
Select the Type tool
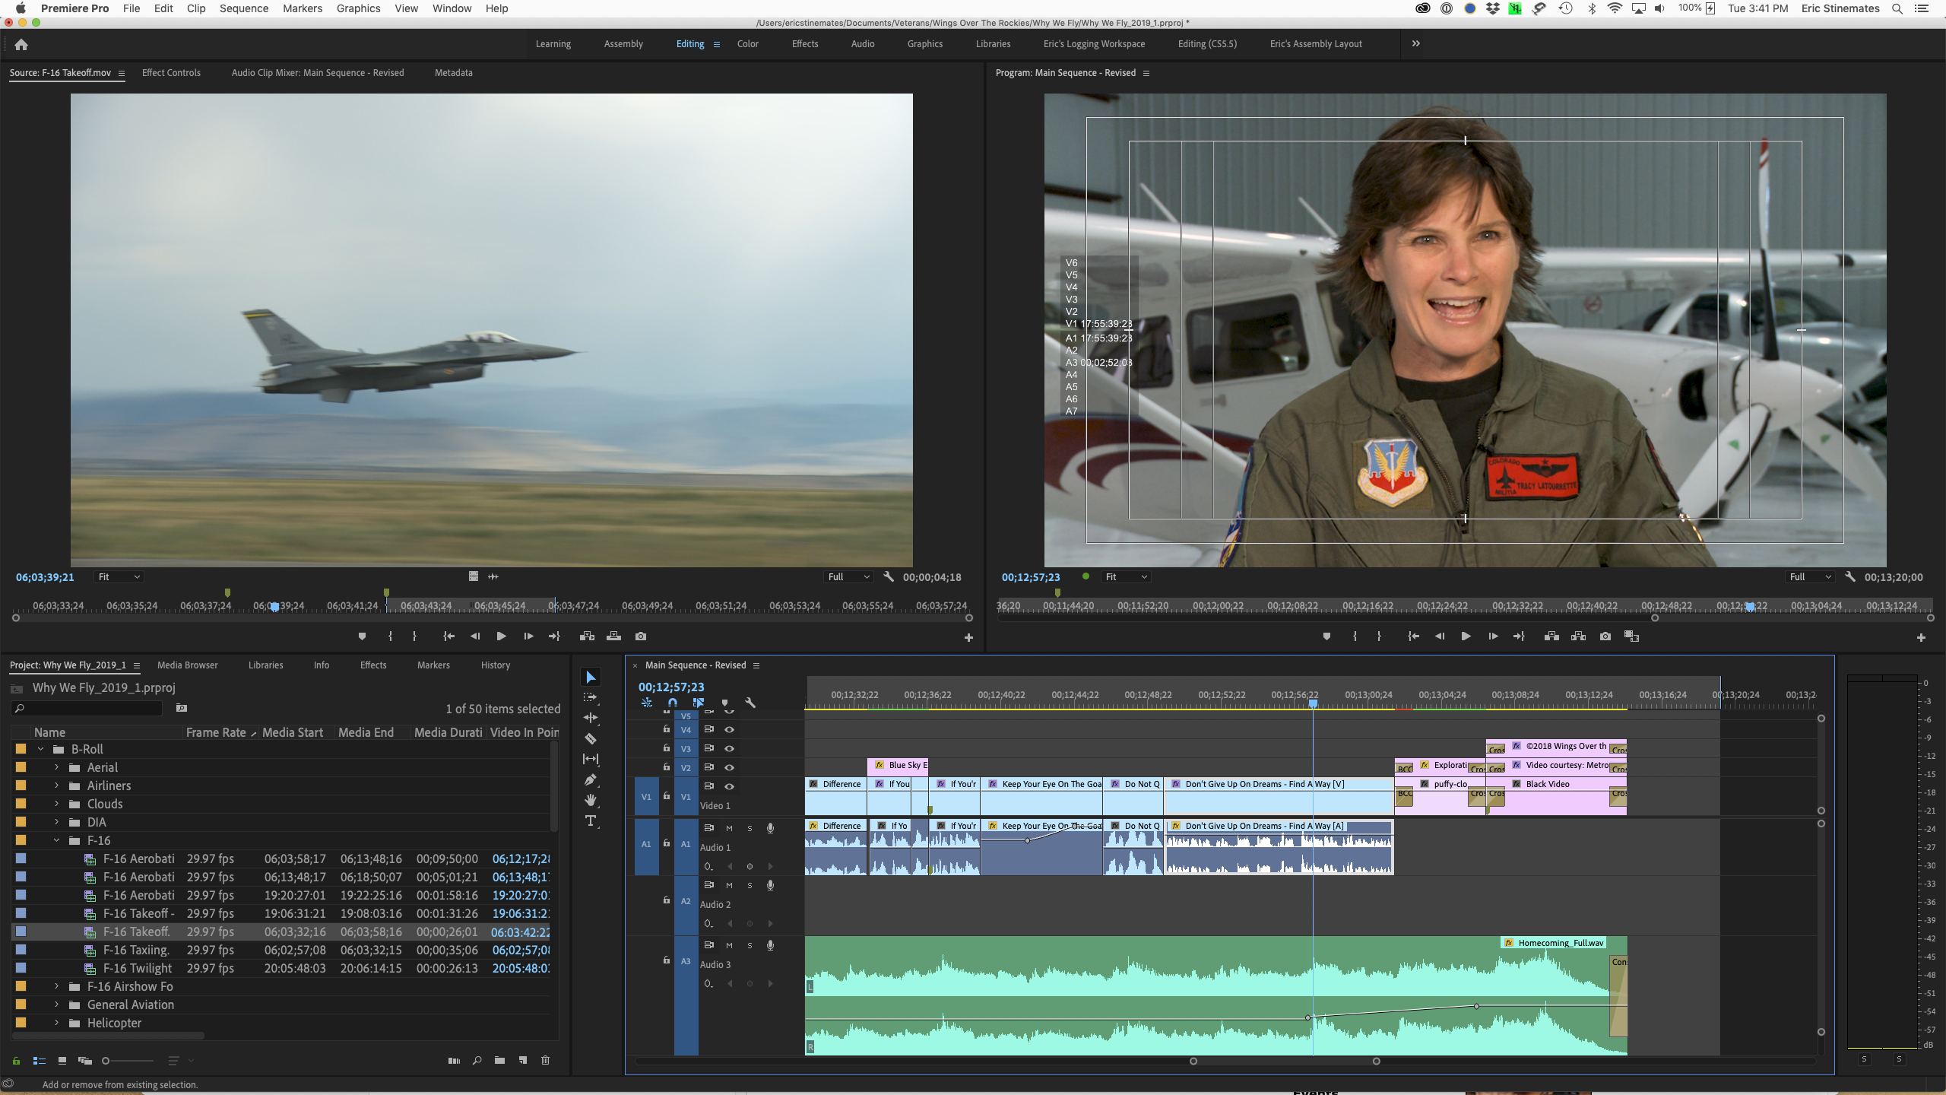(591, 820)
